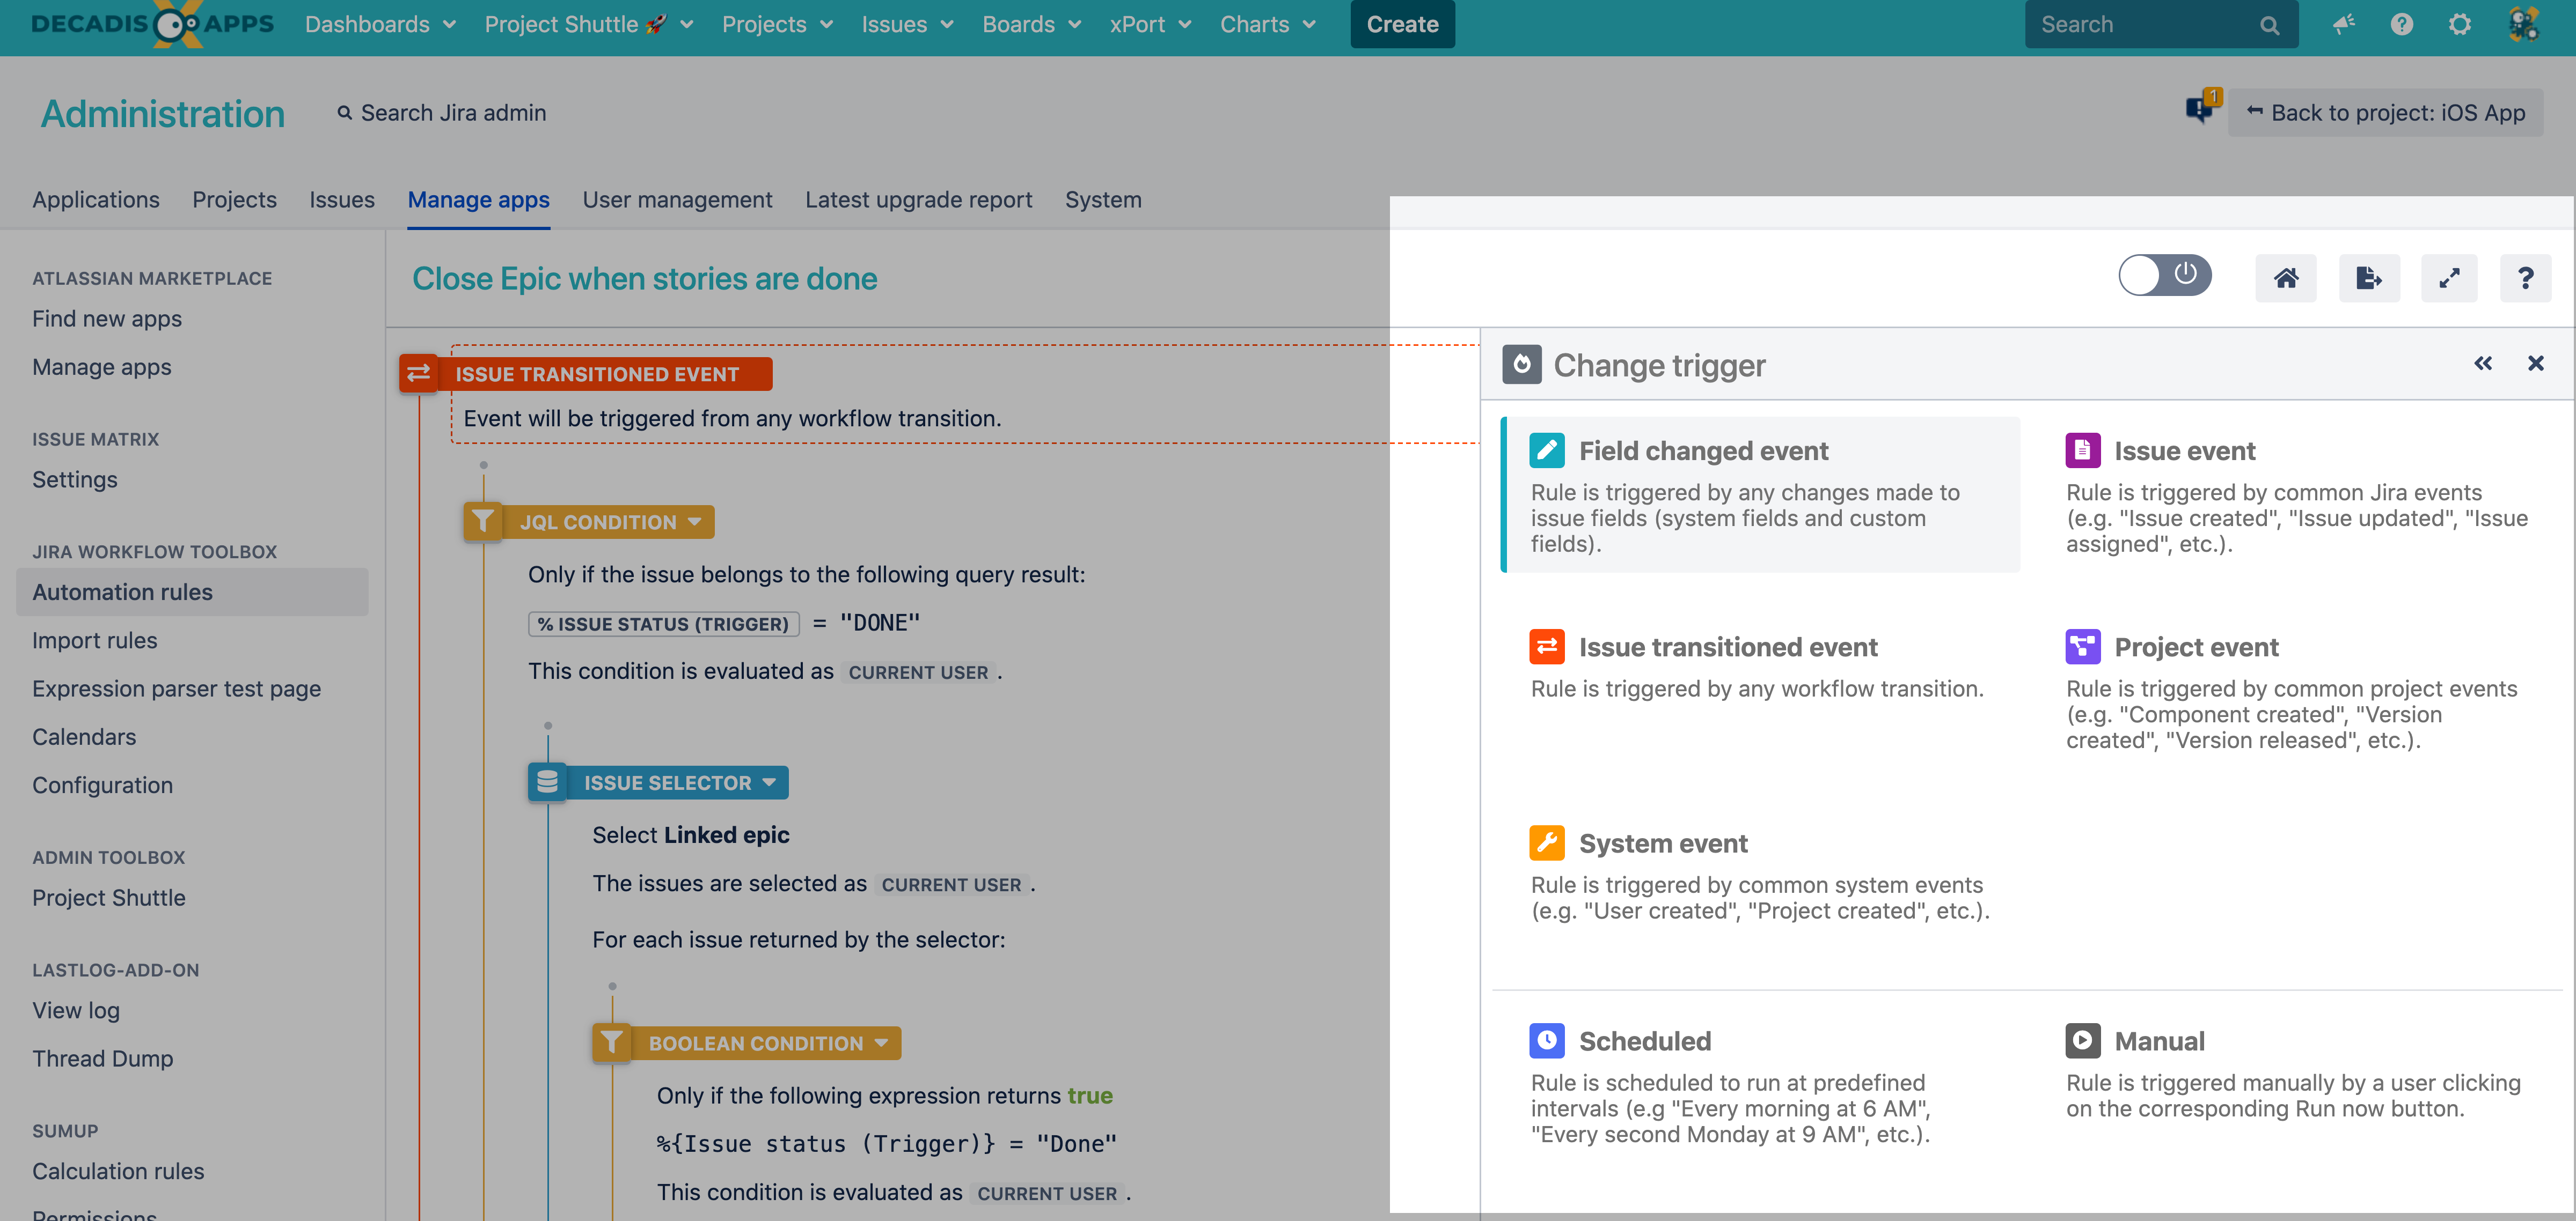Open the Charts dropdown menu
This screenshot has width=2576, height=1221.
coord(1267,24)
